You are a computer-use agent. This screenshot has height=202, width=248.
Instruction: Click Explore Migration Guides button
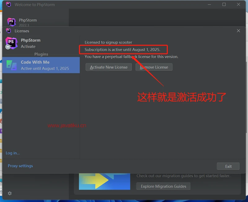coord(163,186)
